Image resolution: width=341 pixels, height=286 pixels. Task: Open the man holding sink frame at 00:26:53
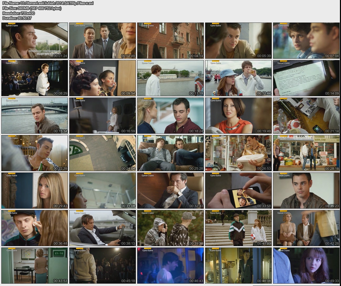[238, 153]
